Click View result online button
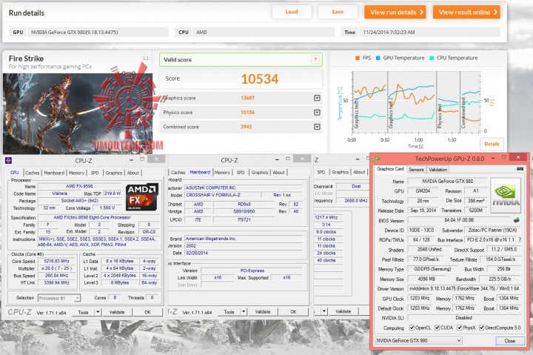533x355 pixels. pyautogui.click(x=466, y=13)
